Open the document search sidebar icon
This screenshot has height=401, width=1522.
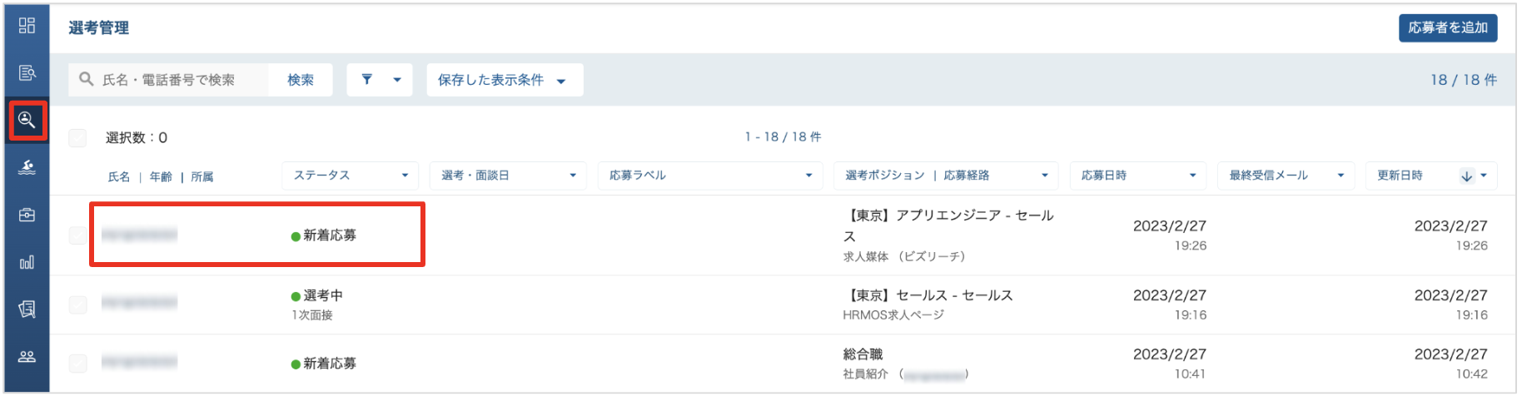coord(27,73)
